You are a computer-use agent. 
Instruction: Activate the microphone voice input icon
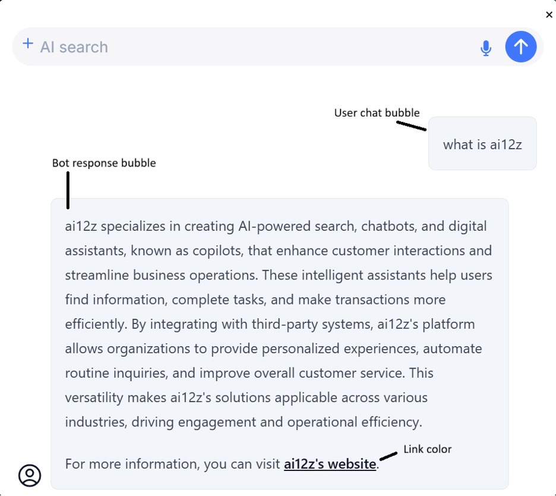486,48
